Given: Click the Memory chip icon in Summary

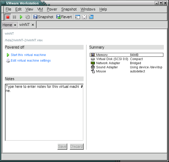Looking at the screenshot, I should (x=93, y=55).
